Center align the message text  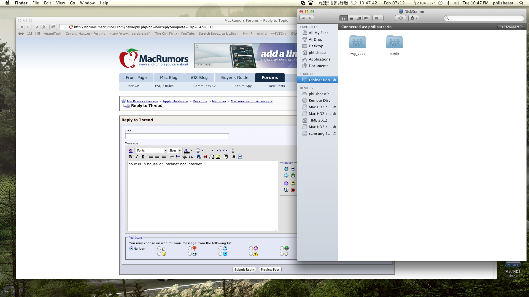pyautogui.click(x=157, y=157)
